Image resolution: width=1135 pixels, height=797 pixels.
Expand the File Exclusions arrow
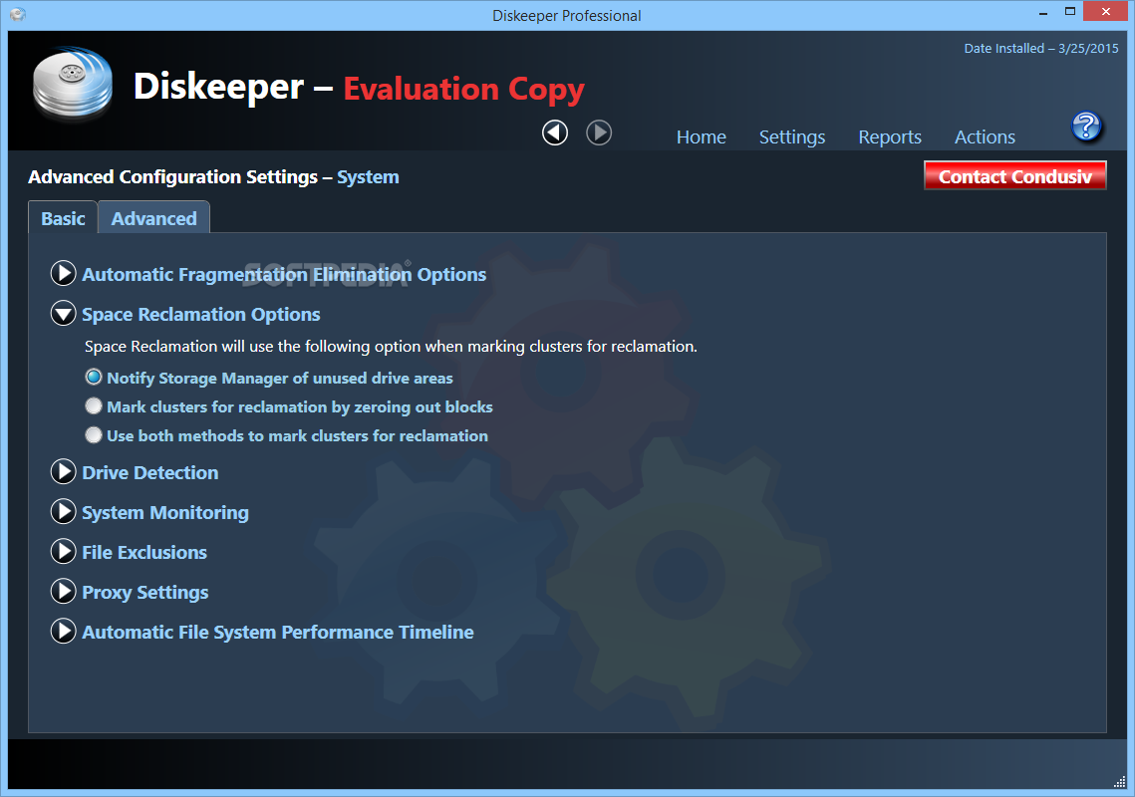[x=64, y=552]
